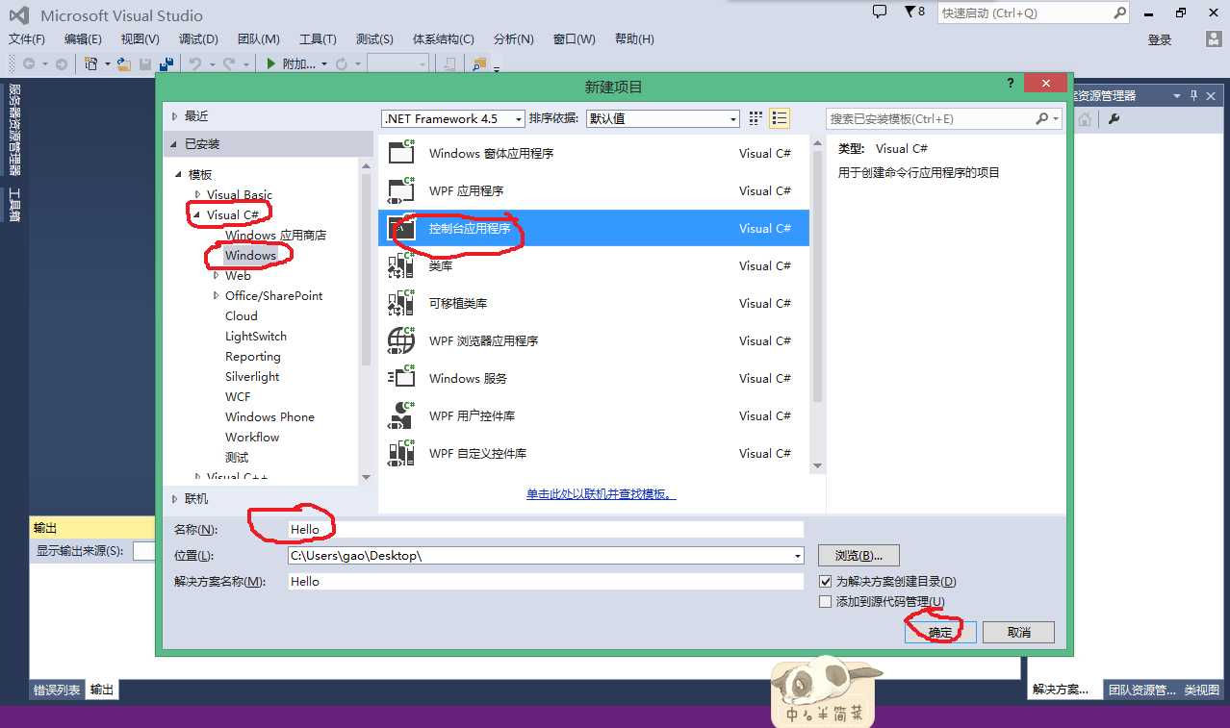Select the 类库 template icon
Screen dimensions: 1230x728
click(400, 265)
